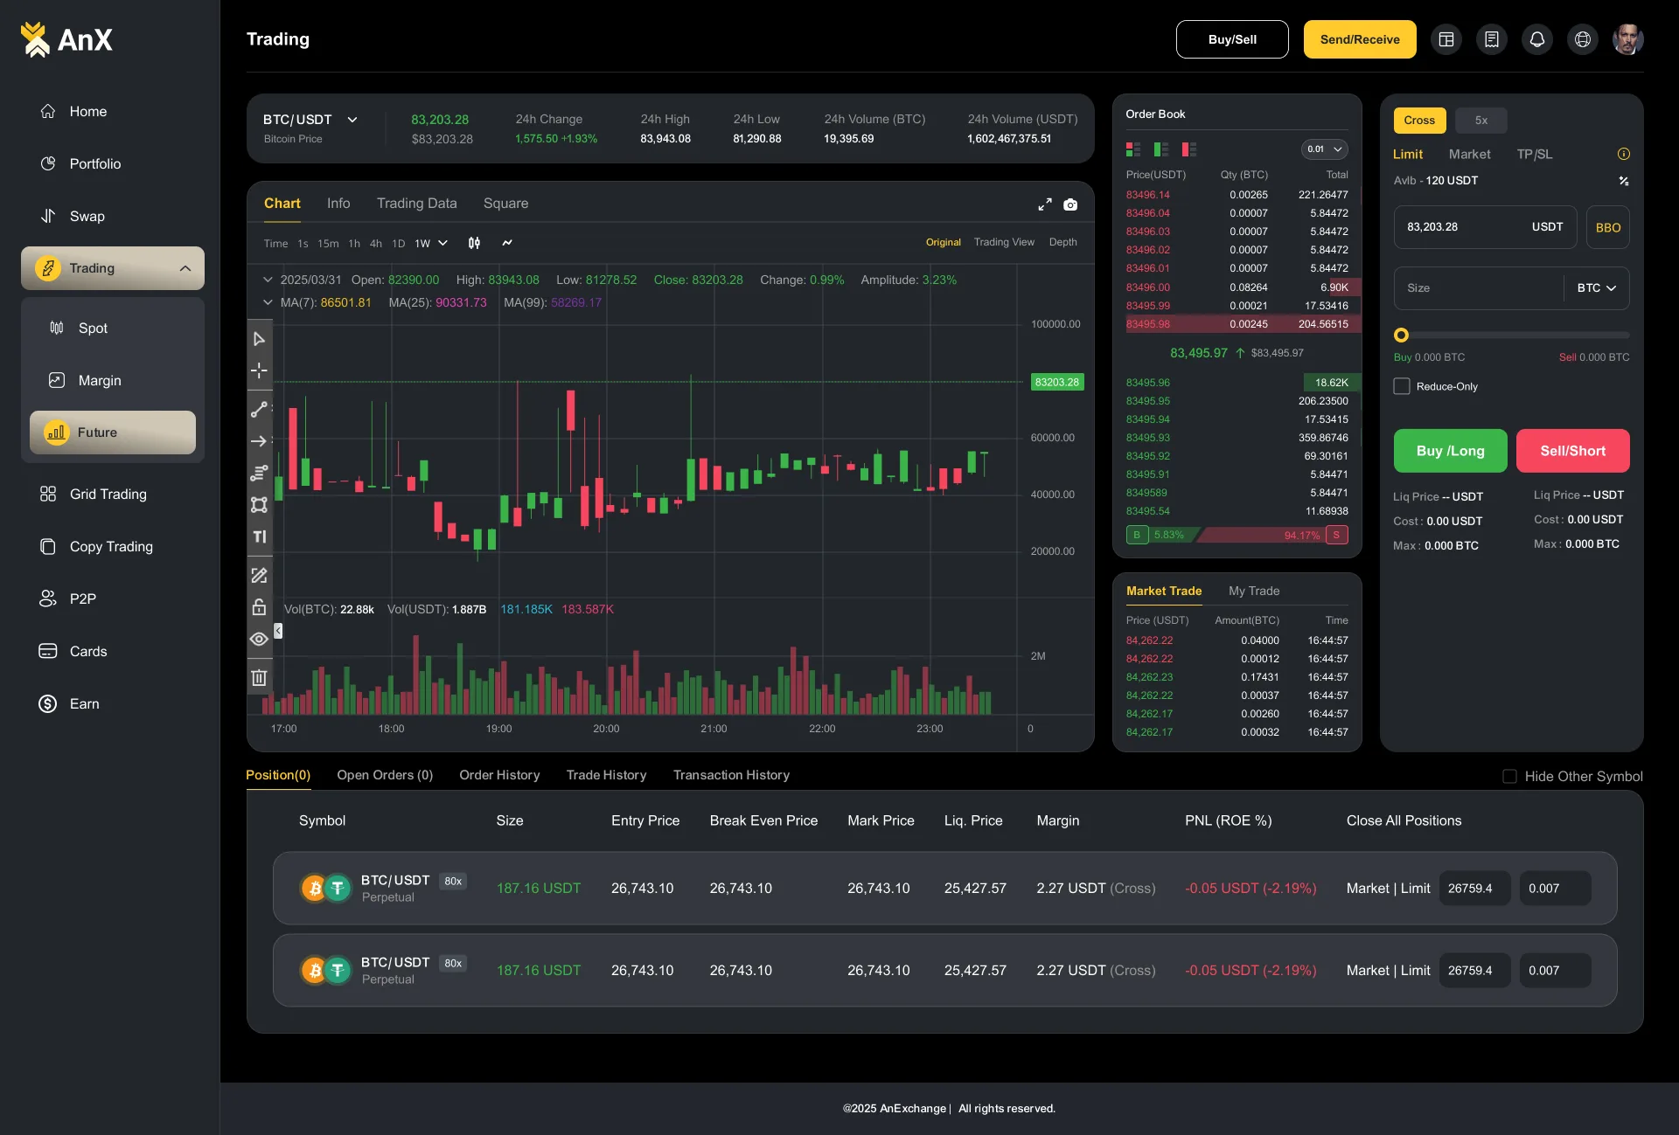Enable the Reduce-Only checkbox
This screenshot has height=1135, width=1679.
[x=1402, y=385]
